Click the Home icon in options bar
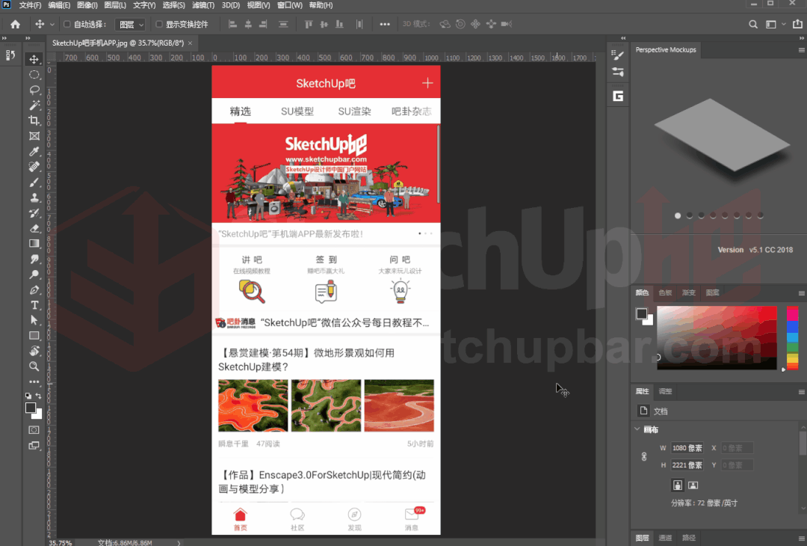Screen dimensions: 807x546 (16, 24)
